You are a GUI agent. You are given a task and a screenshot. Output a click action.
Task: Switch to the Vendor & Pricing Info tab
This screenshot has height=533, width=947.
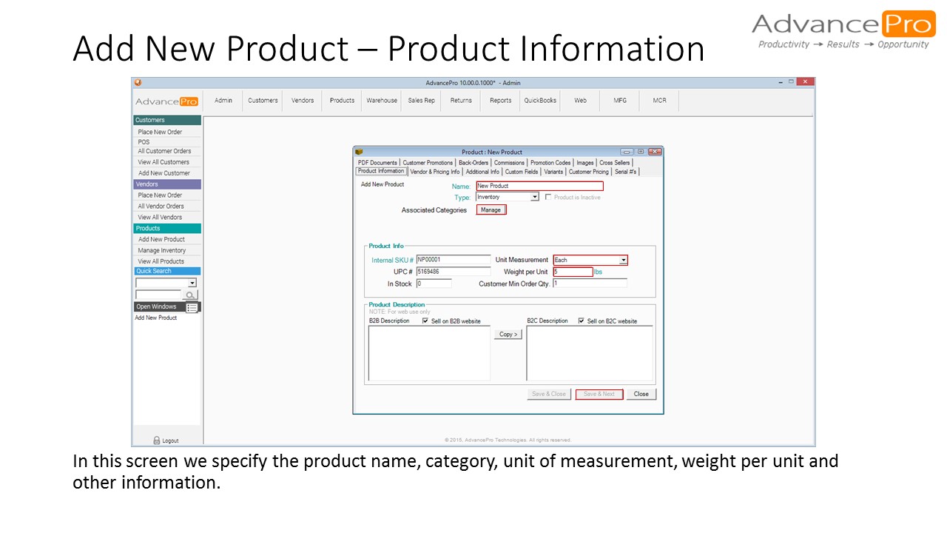click(435, 171)
